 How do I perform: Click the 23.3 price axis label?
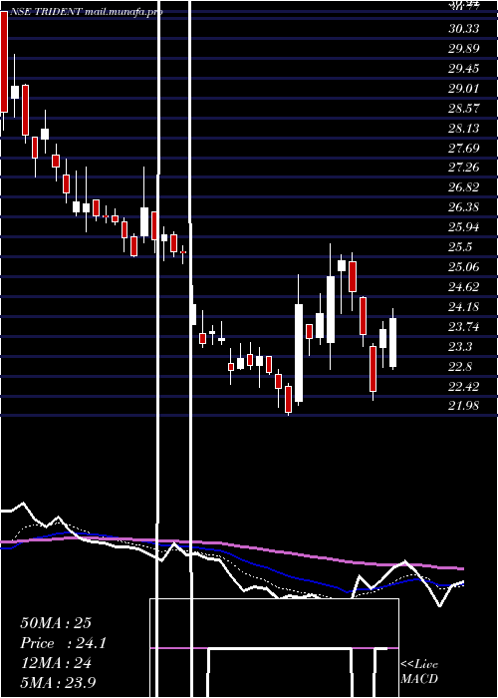coord(460,346)
